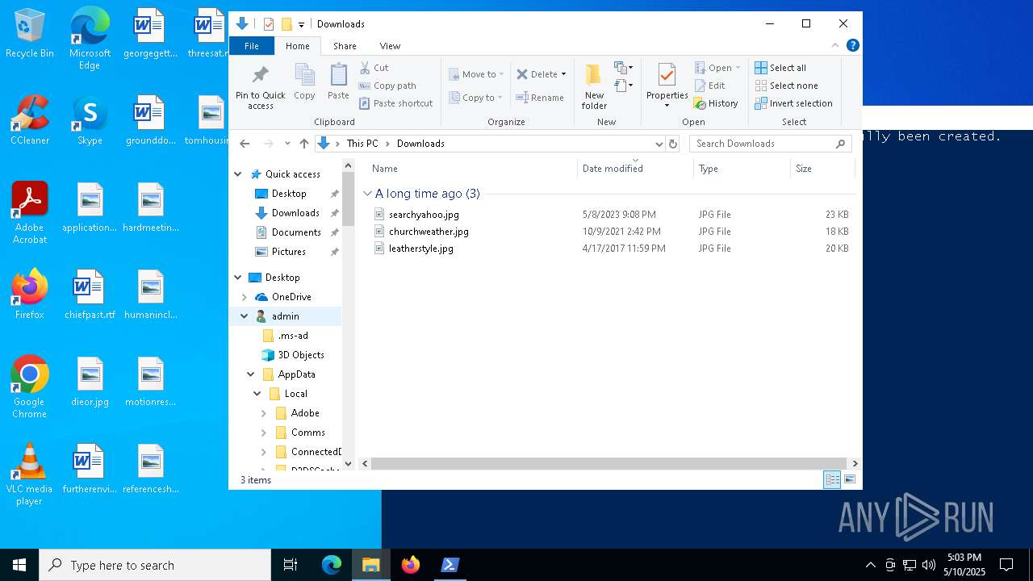
Task: Click horizontal scrollbar in file list
Action: click(x=610, y=464)
